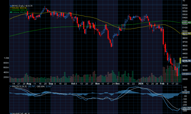Click the 341802 volume value tag
The image size is (191, 114).
pyautogui.click(x=186, y=74)
